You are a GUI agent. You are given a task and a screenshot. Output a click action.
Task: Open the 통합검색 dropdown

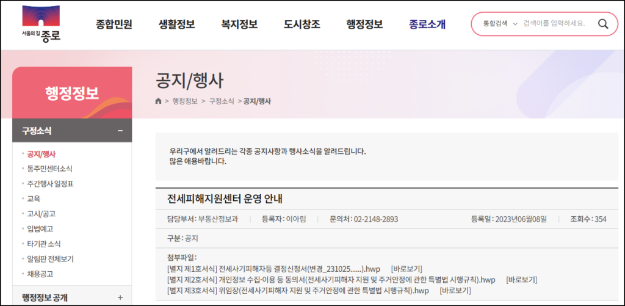pos(500,24)
